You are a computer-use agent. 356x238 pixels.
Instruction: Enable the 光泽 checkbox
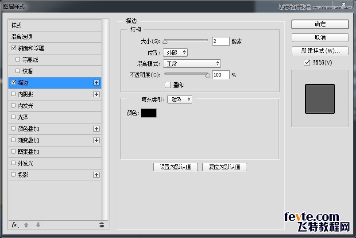pos(13,117)
